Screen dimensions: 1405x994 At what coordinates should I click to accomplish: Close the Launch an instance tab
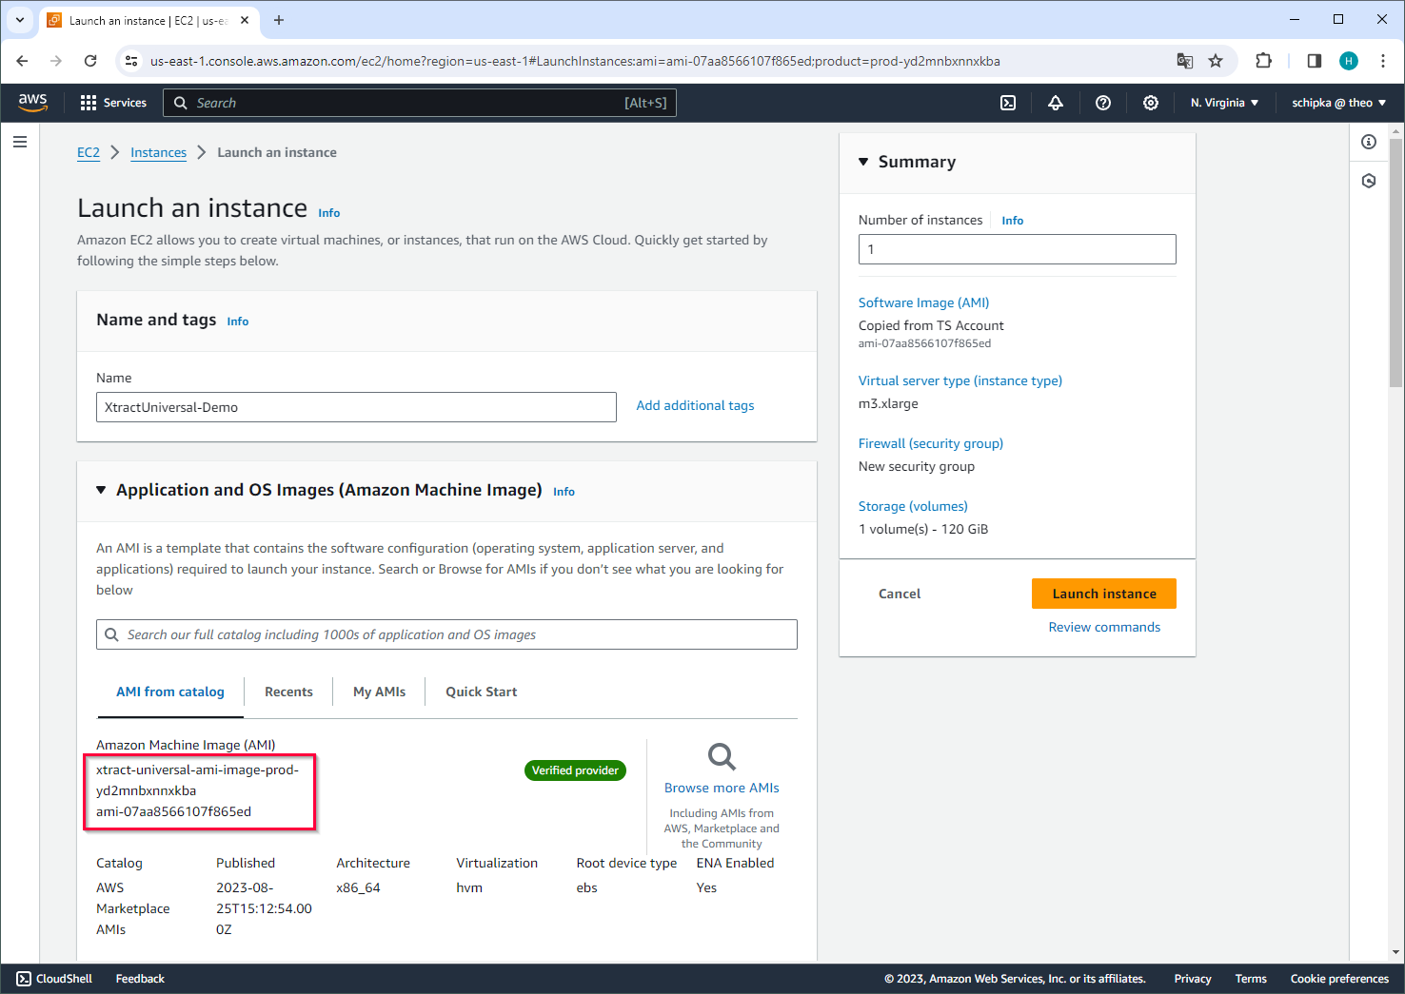pos(245,20)
